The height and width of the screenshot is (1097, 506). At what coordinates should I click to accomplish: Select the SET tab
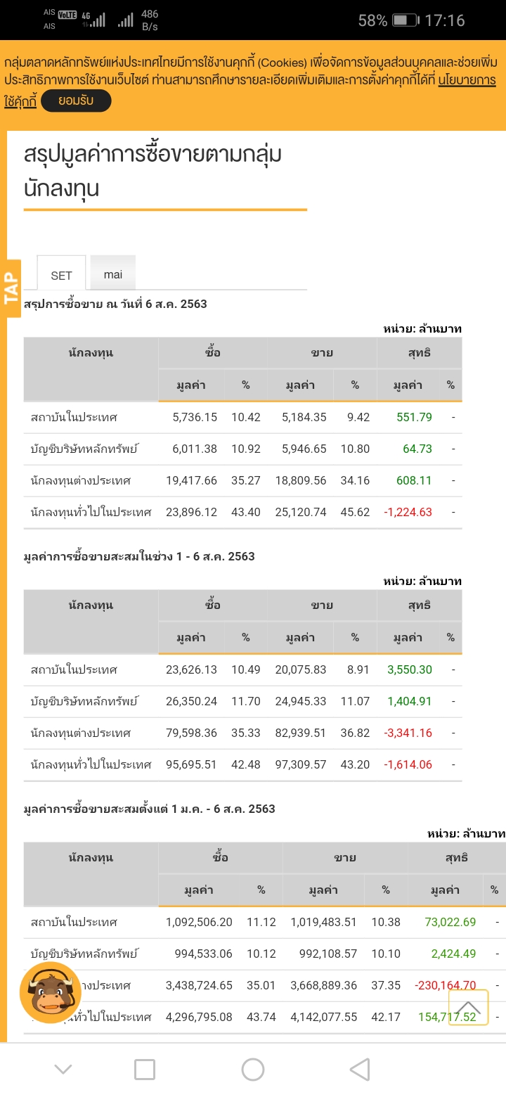[x=62, y=275]
